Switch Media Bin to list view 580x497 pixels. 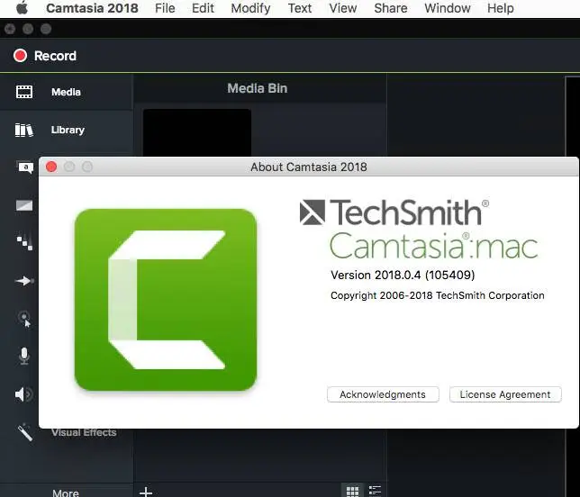(x=375, y=491)
